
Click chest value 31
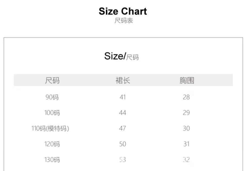(186, 144)
